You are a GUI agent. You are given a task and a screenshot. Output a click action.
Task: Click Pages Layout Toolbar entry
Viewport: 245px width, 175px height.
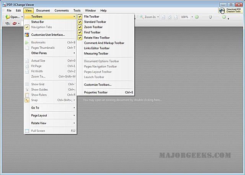106,72
